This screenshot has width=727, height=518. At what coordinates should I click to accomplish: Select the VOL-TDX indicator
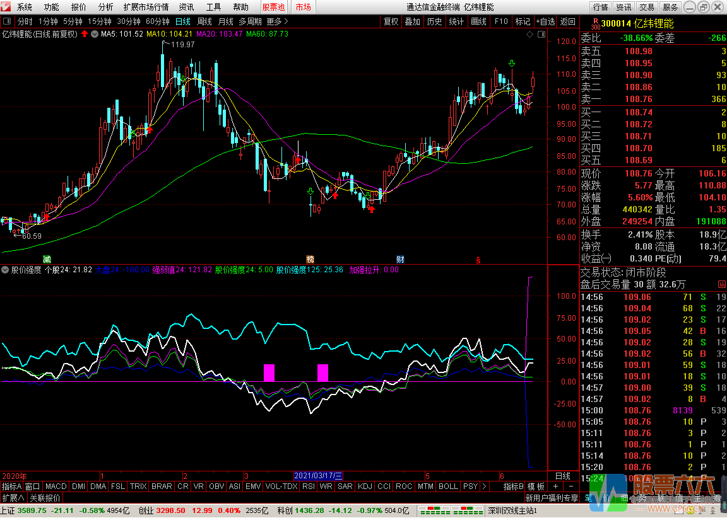[x=281, y=486]
